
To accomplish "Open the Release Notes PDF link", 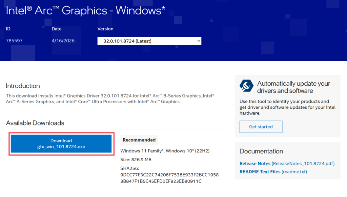I will coord(287,164).
